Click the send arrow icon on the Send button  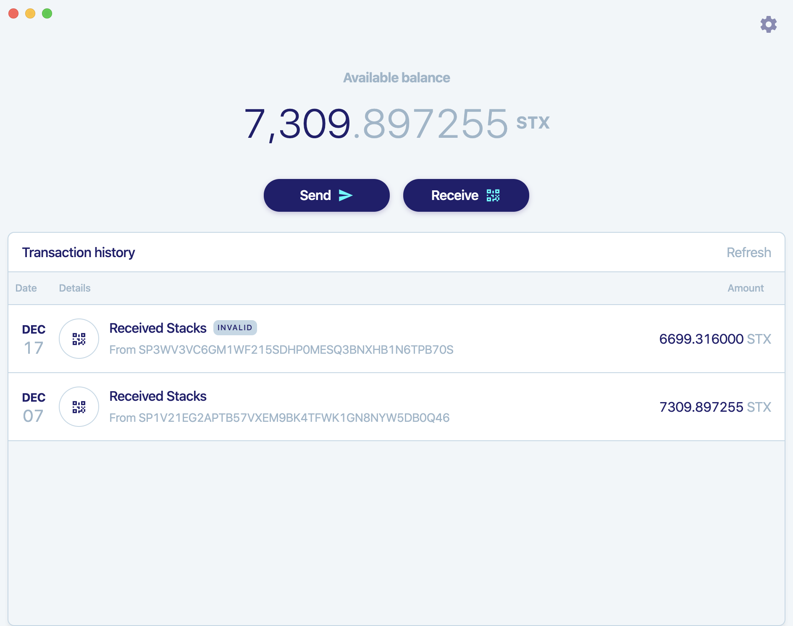coord(346,195)
